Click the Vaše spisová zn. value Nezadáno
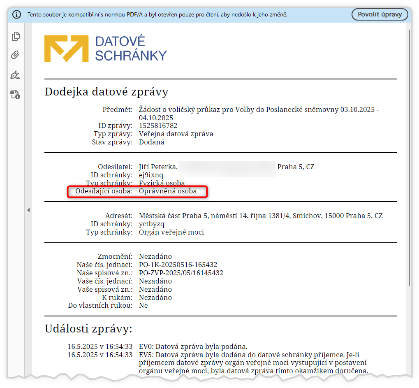Image resolution: width=419 pixels, height=388 pixels. click(x=155, y=290)
